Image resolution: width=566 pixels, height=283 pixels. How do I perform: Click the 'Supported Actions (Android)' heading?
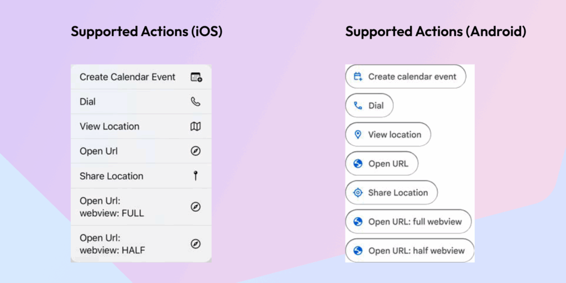tap(436, 32)
